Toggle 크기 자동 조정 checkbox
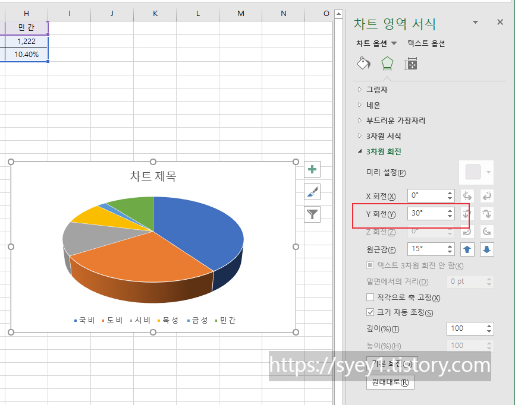The image size is (515, 405). tap(370, 312)
